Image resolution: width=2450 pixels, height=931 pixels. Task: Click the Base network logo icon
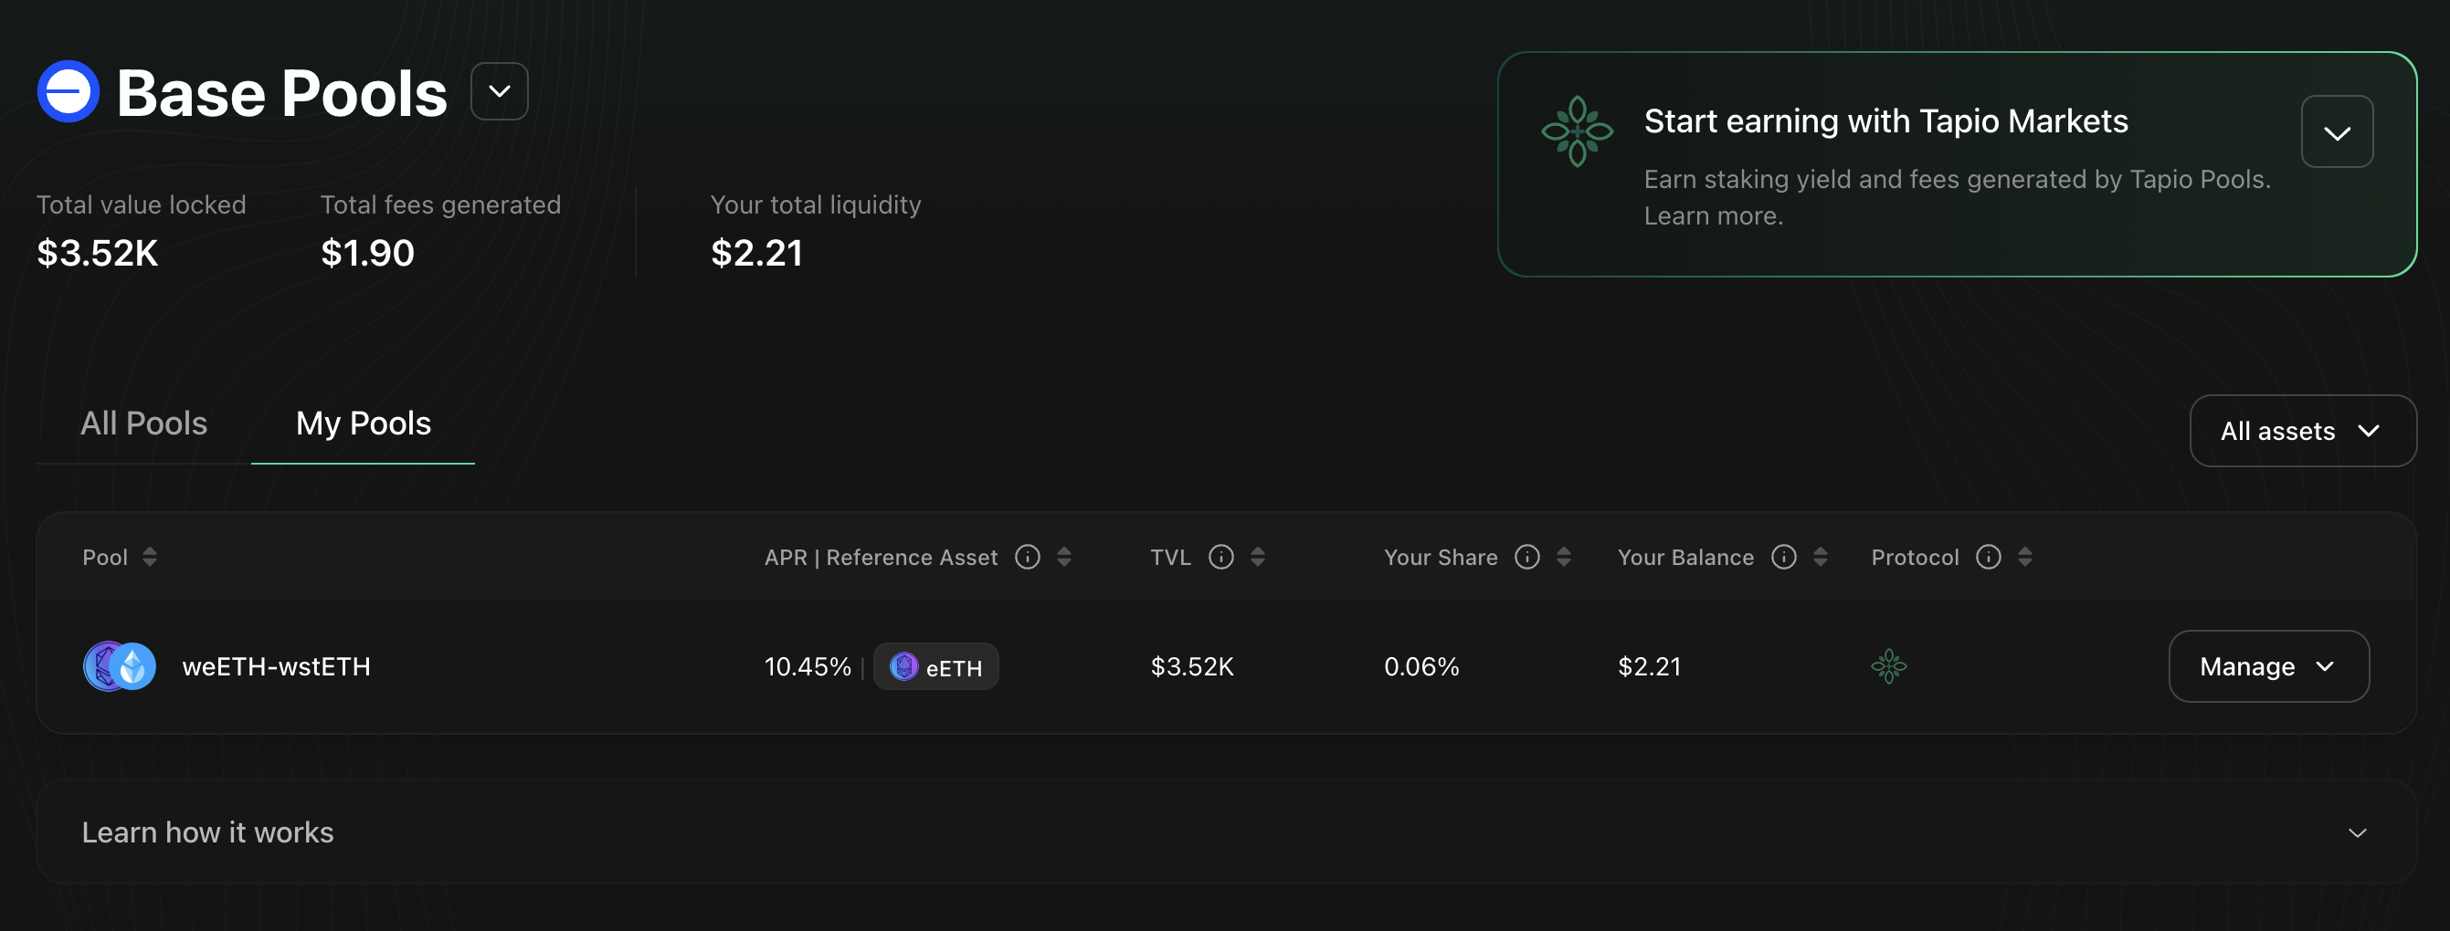tap(68, 92)
